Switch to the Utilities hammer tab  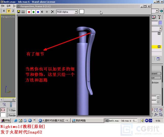159,17
